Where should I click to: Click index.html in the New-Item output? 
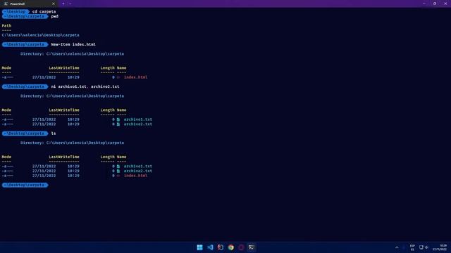coord(135,77)
